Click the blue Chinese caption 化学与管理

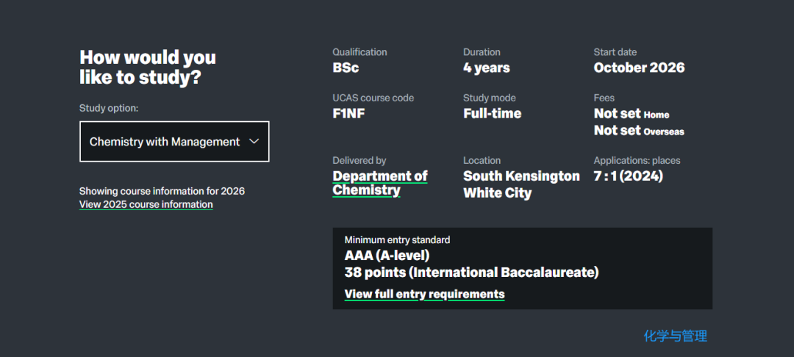coord(675,336)
